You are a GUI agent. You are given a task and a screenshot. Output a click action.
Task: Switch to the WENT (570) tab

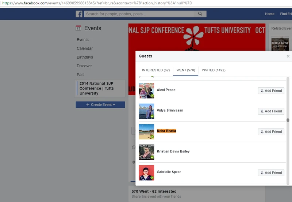[186, 70]
